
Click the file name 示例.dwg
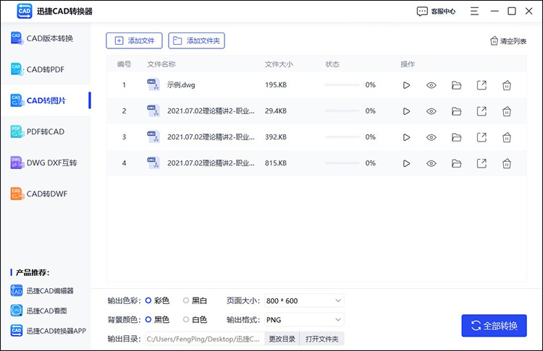(x=181, y=85)
